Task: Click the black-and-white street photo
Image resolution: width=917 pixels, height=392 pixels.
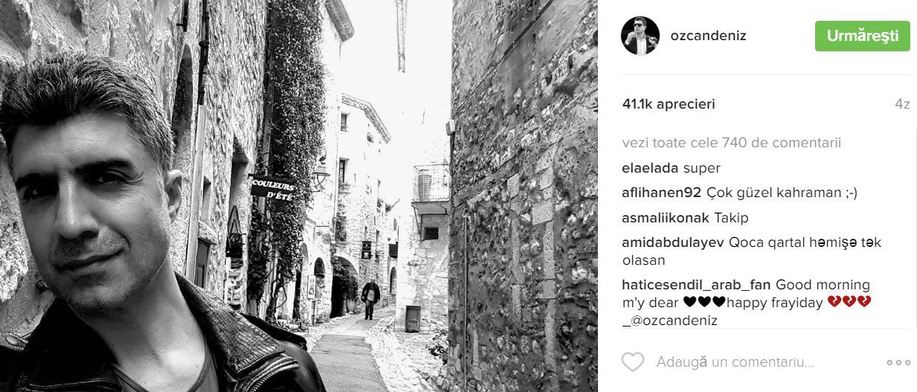Action: point(299,196)
